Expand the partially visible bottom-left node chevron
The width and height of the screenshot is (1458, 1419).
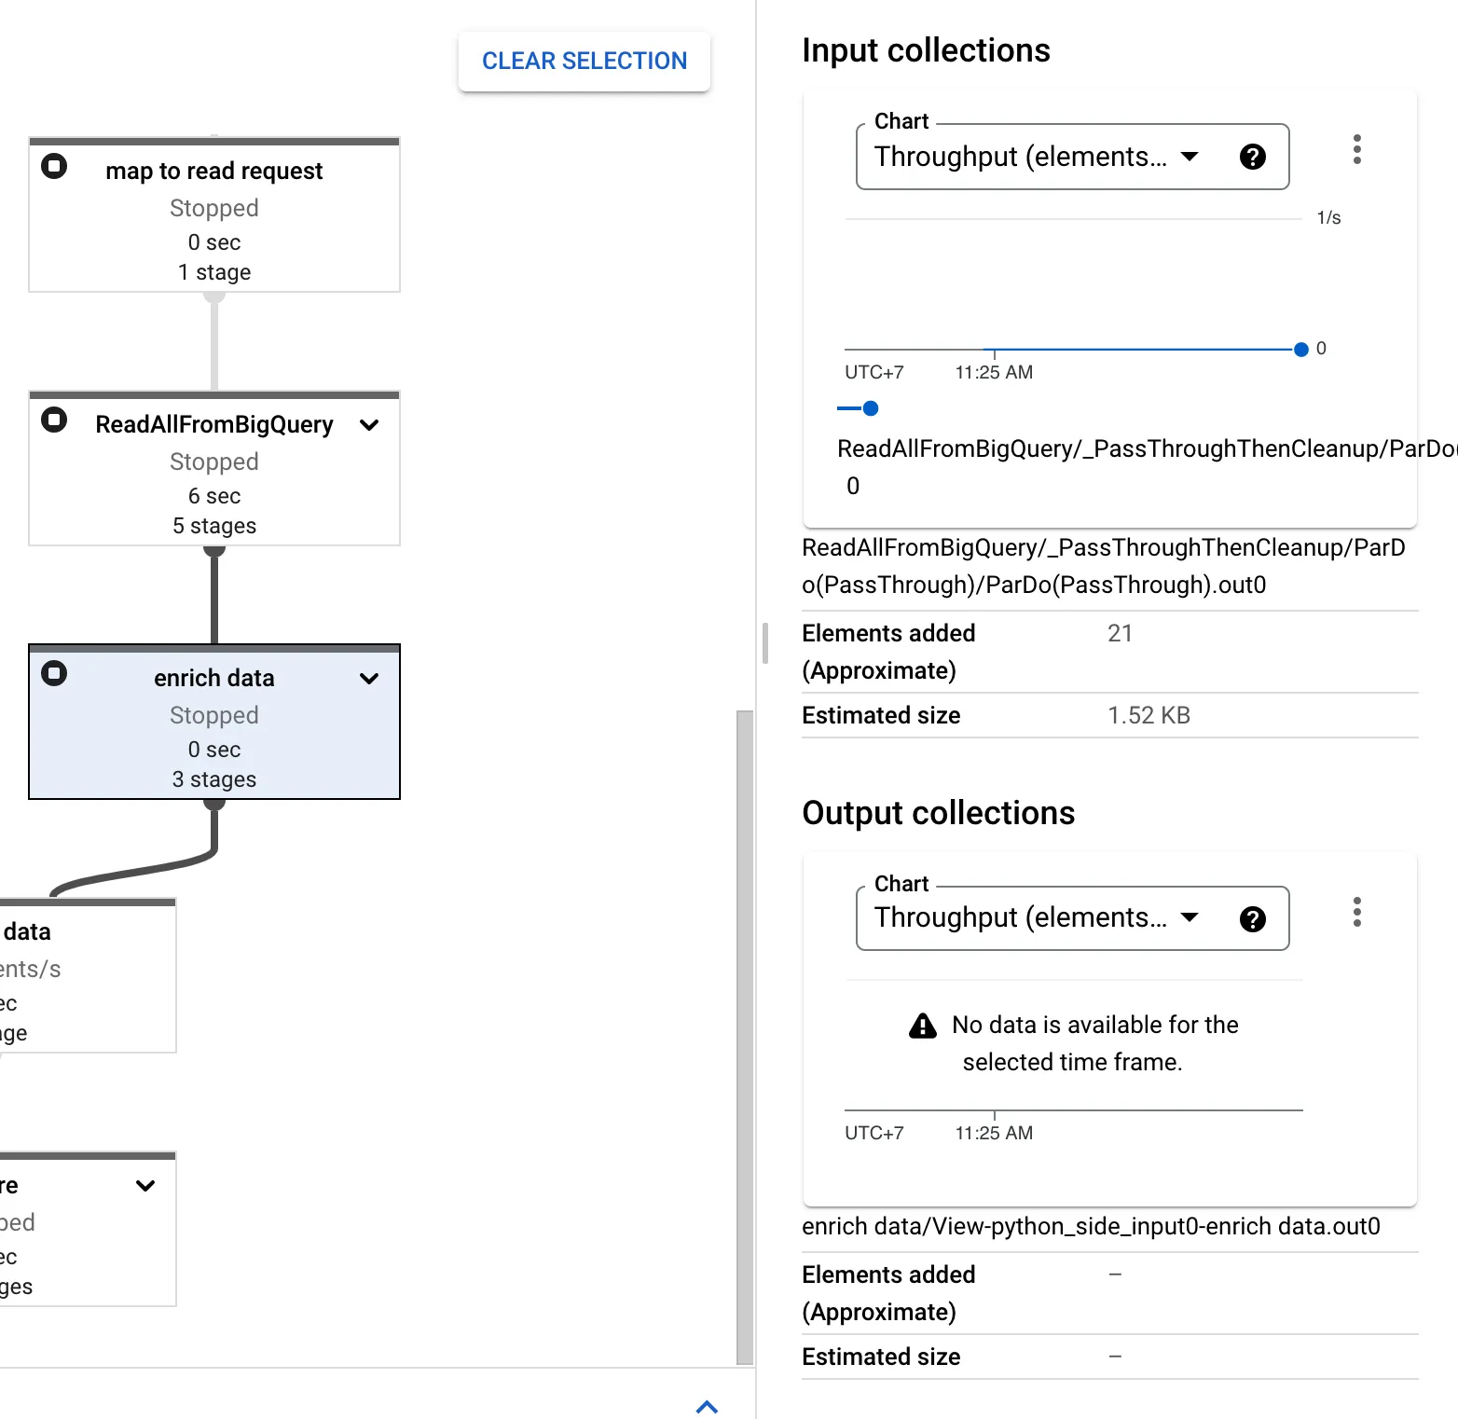(145, 1186)
